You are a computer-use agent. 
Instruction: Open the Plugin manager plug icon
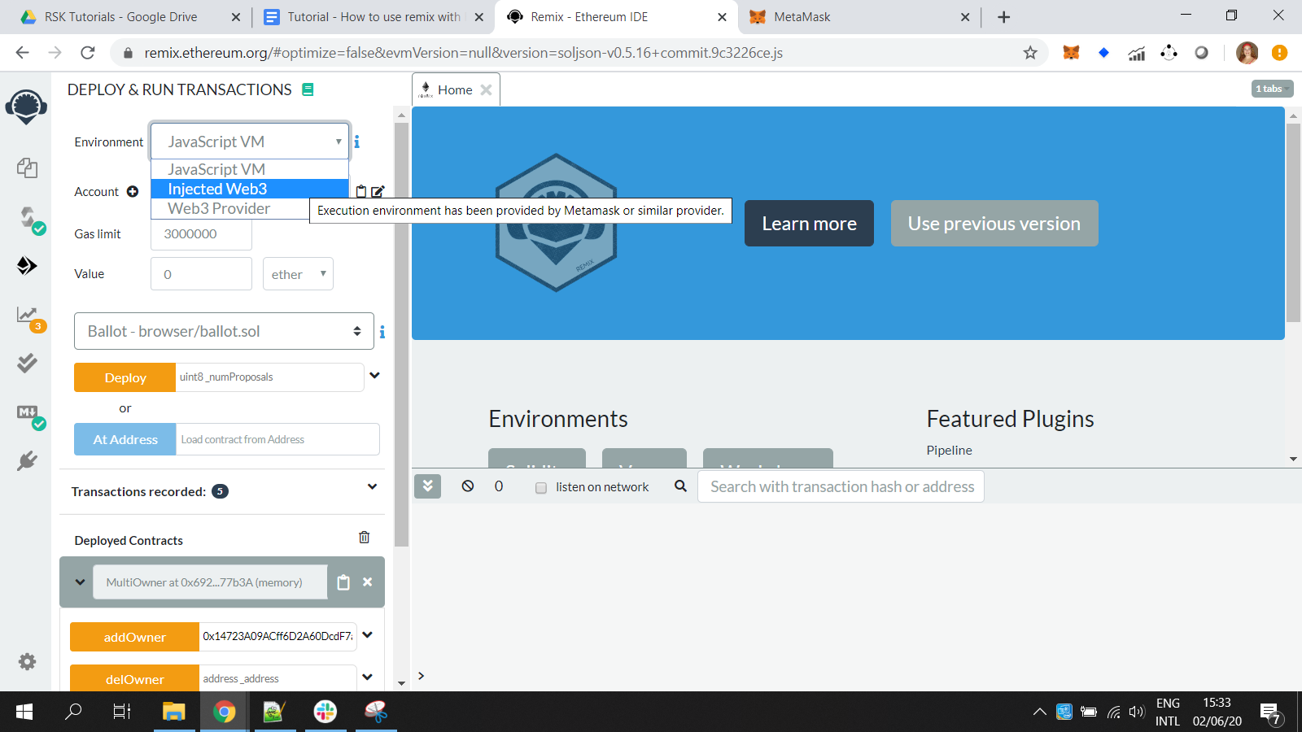tap(27, 460)
